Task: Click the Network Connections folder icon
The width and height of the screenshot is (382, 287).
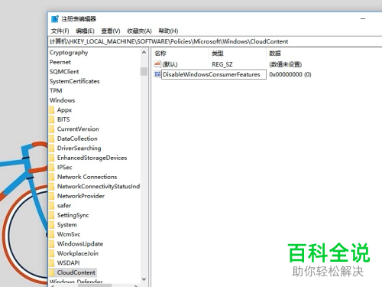Action: pyautogui.click(x=52, y=177)
